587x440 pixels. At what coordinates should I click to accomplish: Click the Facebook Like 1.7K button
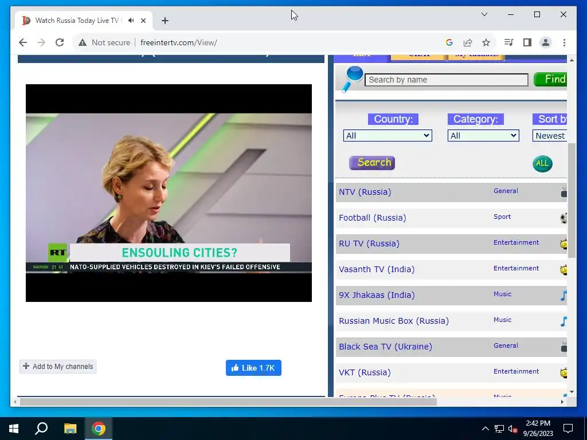(253, 368)
